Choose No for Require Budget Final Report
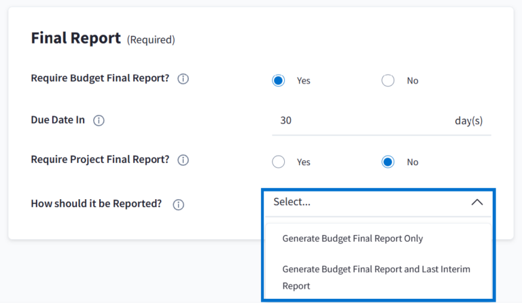Screen dimensions: 522x303 pyautogui.click(x=388, y=80)
